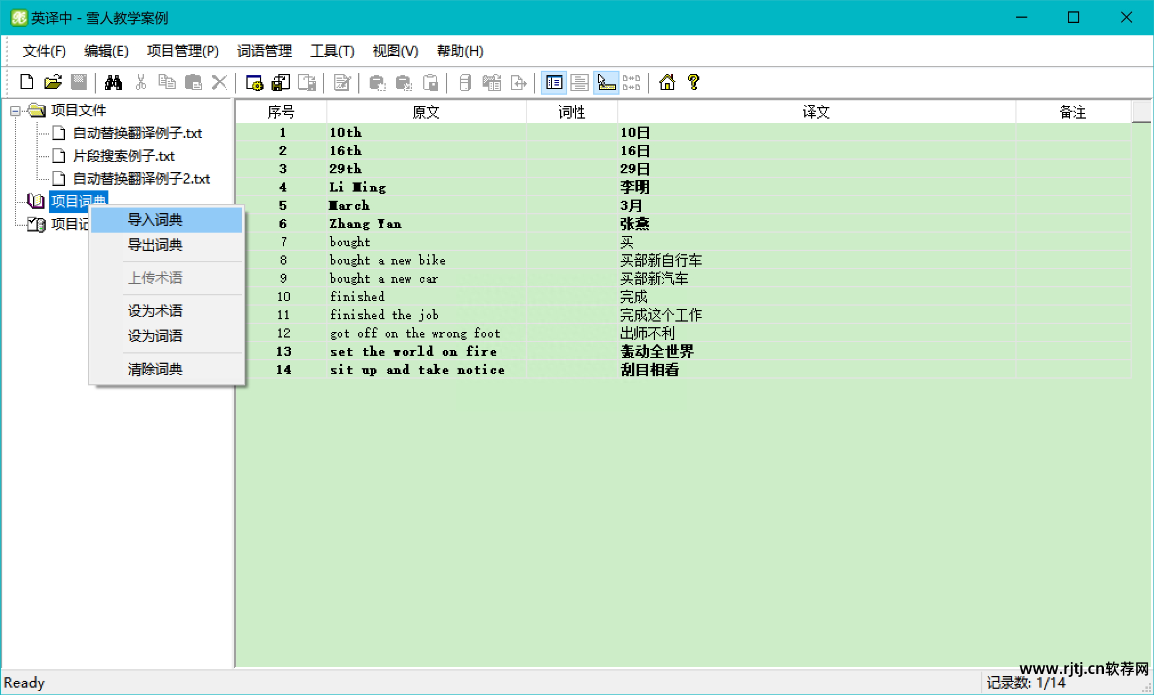Image resolution: width=1154 pixels, height=695 pixels.
Task: Click the new file icon
Action: point(27,83)
